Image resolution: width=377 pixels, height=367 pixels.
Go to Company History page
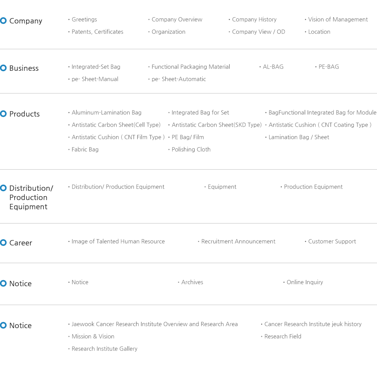tap(254, 20)
